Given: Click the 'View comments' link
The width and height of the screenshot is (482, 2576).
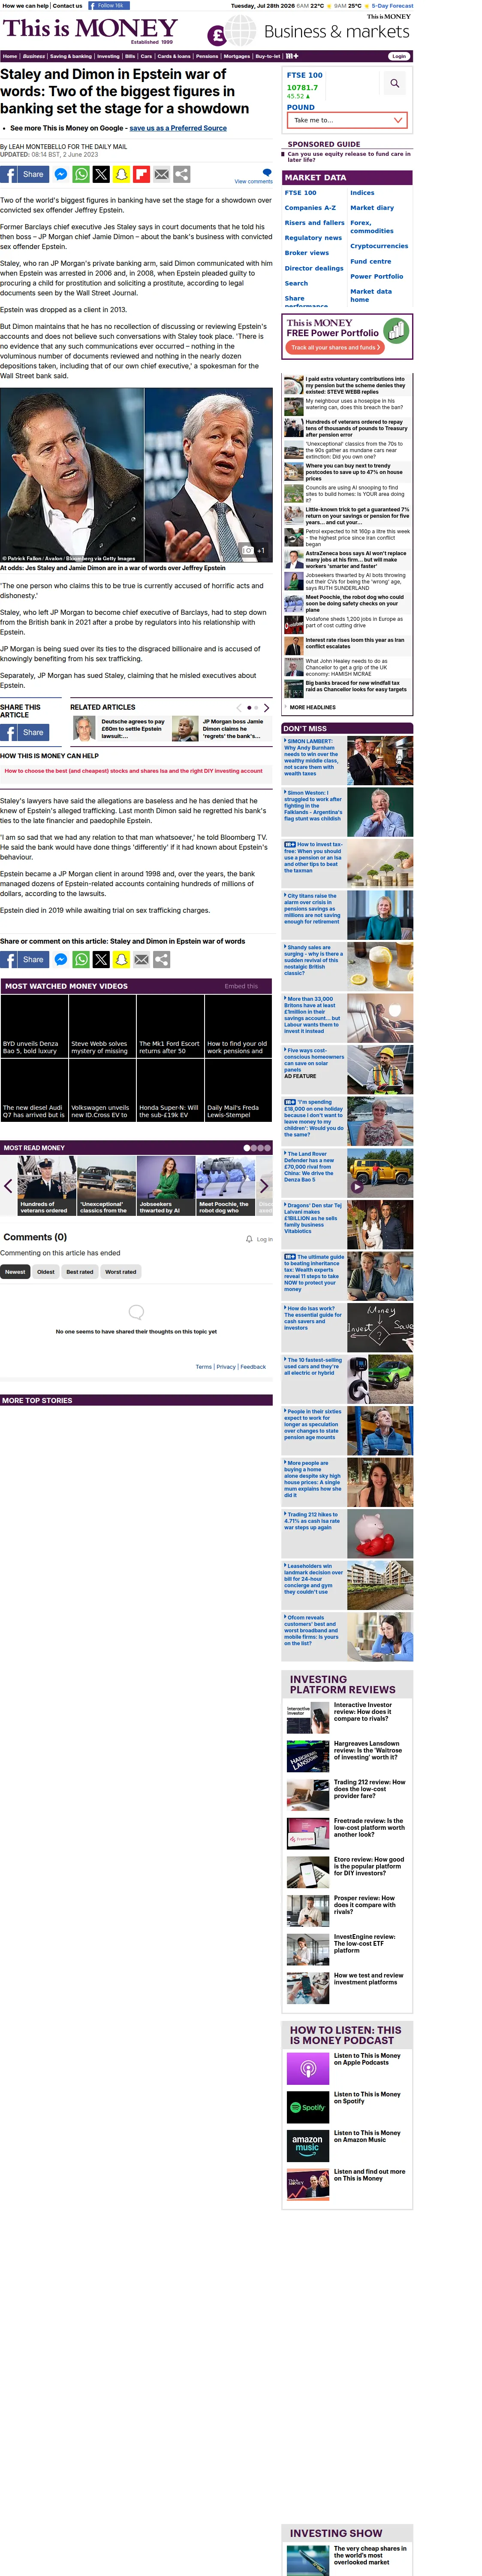Looking at the screenshot, I should point(253,182).
